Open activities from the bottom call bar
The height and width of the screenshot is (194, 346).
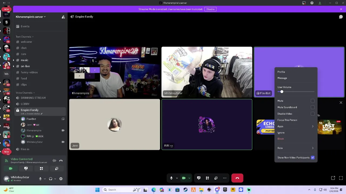click(207, 178)
